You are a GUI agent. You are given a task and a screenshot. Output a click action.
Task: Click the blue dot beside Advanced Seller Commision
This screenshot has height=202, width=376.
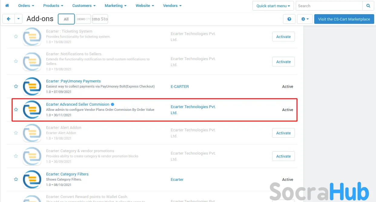[x=113, y=104]
